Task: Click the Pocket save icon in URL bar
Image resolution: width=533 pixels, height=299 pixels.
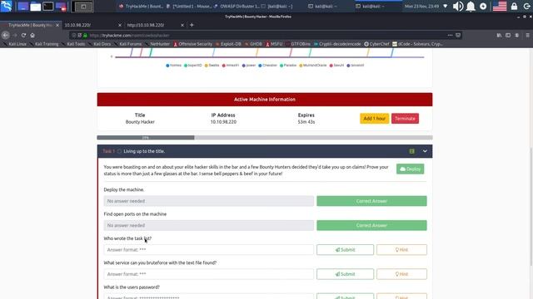Action: point(458,35)
